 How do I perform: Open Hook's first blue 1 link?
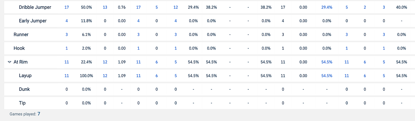click(67, 48)
